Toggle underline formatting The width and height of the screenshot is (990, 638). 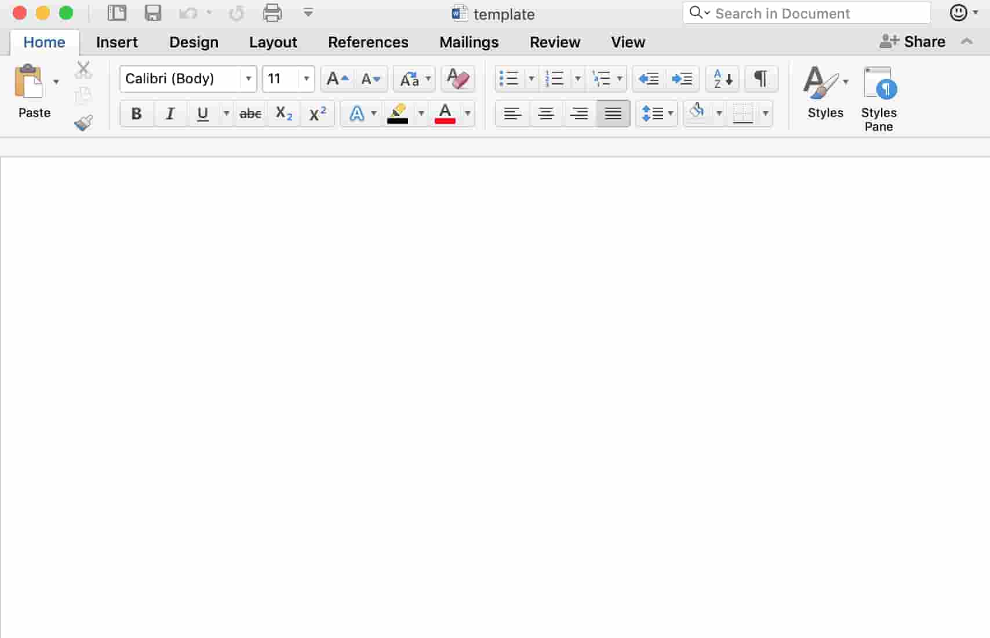[202, 113]
